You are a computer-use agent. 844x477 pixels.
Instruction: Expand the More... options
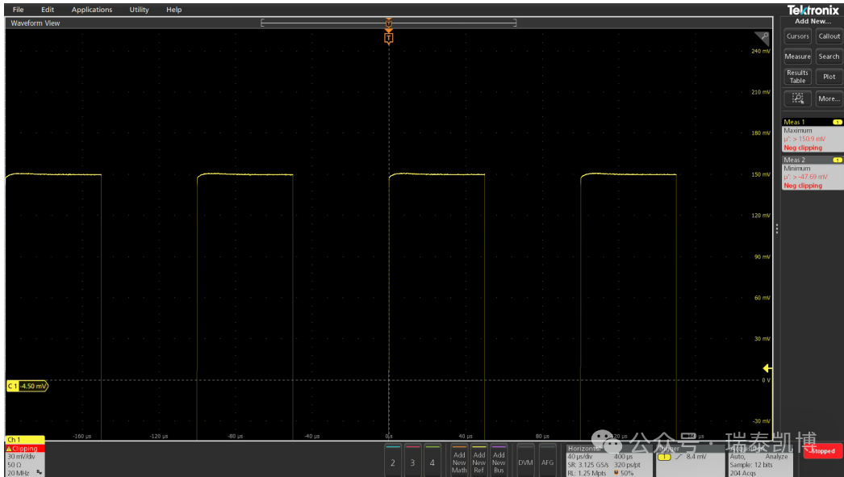click(829, 98)
